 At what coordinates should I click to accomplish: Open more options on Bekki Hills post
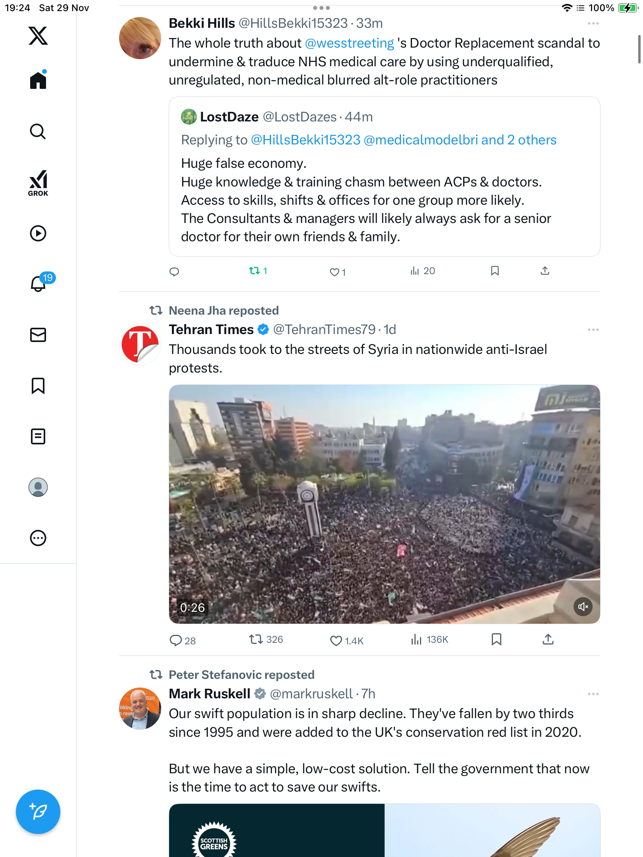click(x=593, y=24)
